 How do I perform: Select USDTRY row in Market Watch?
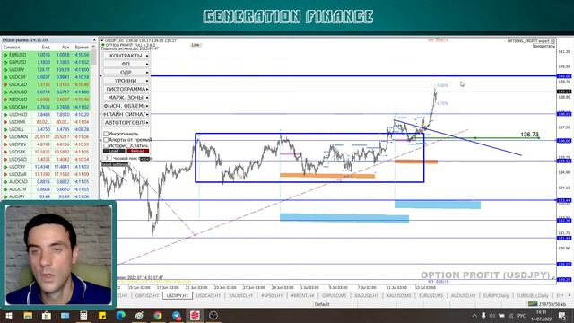46,167
